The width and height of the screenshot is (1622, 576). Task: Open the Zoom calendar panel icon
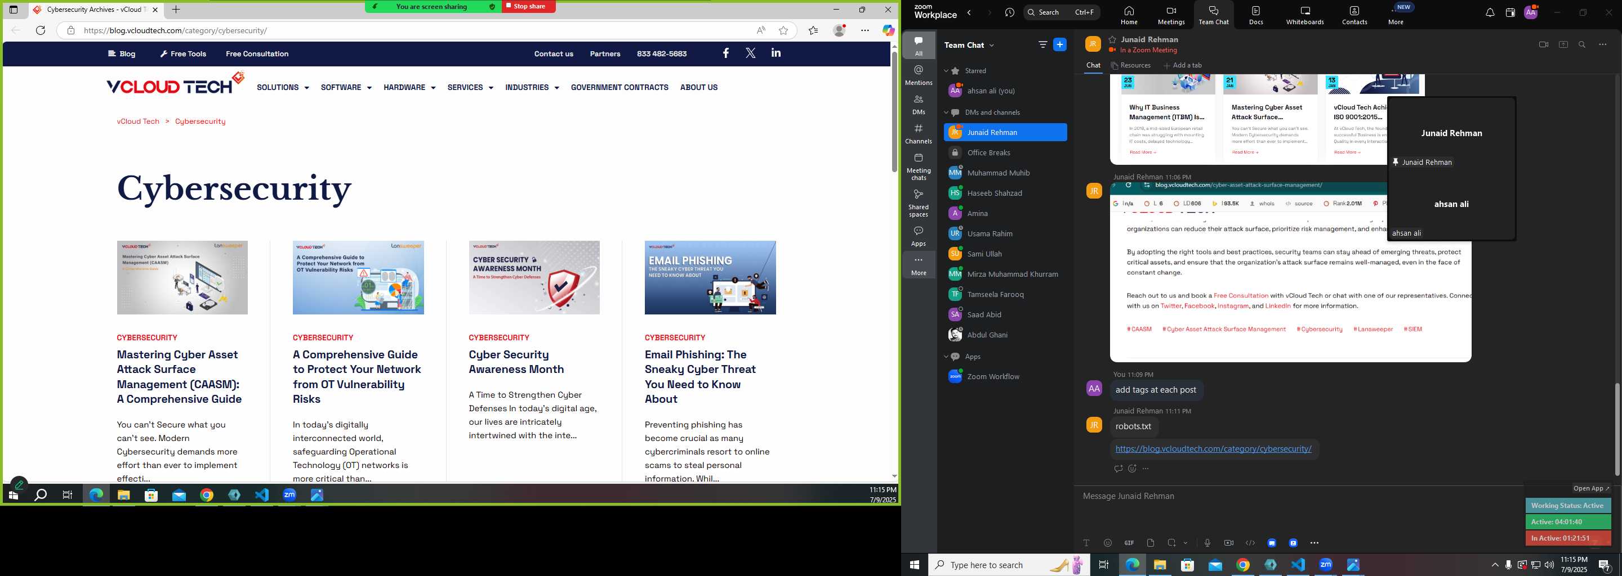pos(1510,12)
